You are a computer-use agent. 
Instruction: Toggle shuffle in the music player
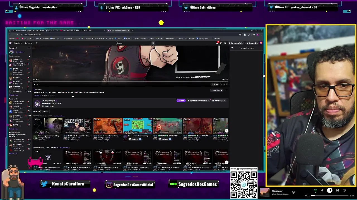coord(315,190)
